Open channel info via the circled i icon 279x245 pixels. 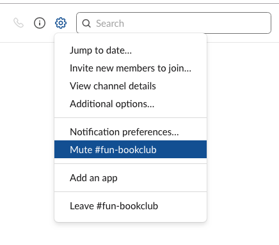40,23
